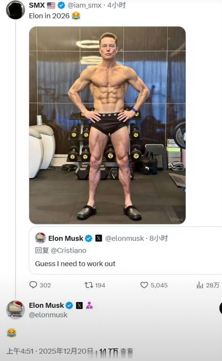Screen dimensions: 222x361
Task: Click the verified badge beside SMX
Action: pyautogui.click(x=61, y=5)
